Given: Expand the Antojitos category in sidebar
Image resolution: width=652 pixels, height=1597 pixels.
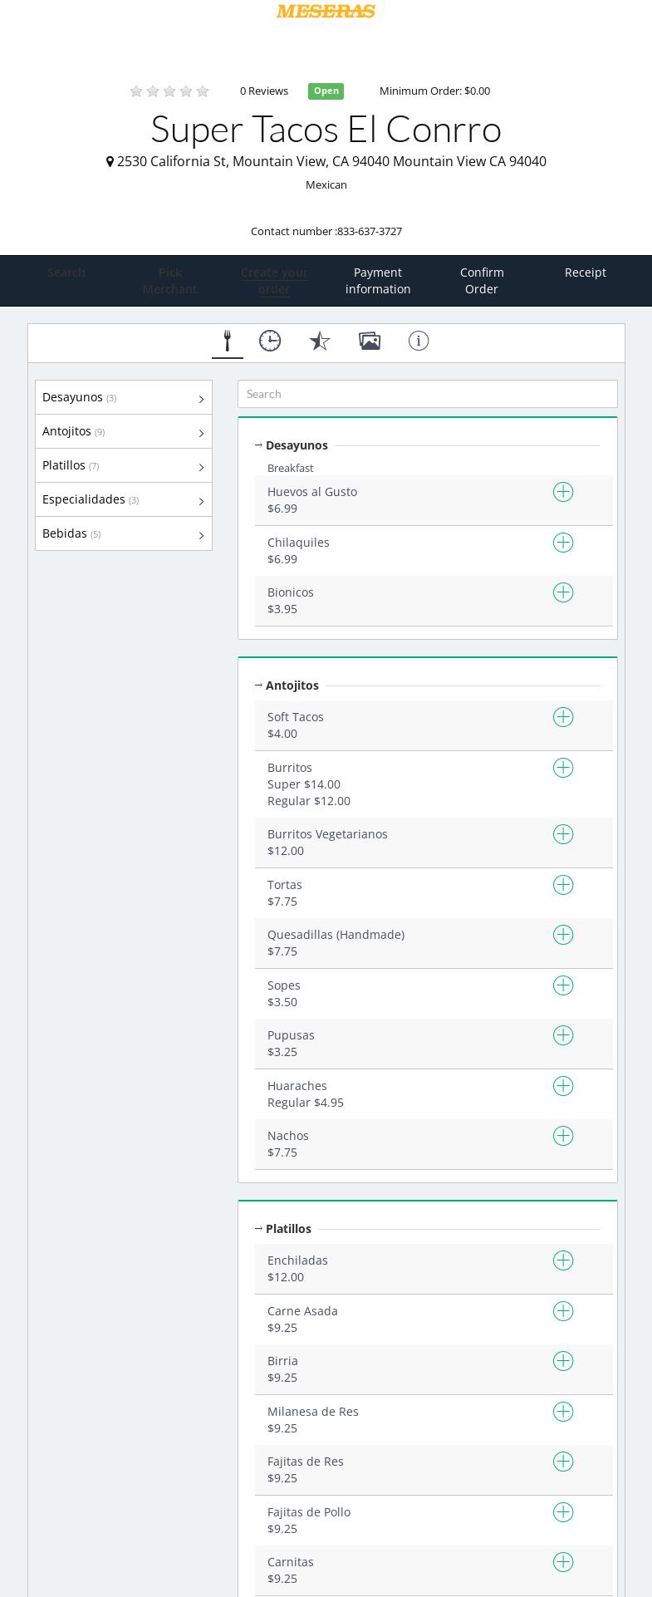Looking at the screenshot, I should coord(123,432).
